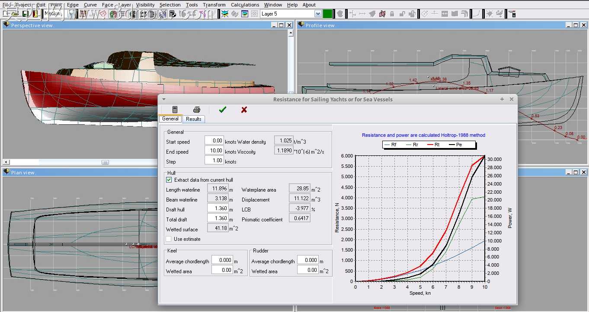The image size is (589, 312).
Task: Toggle Extract data from current hull checkbox
Action: pos(169,180)
